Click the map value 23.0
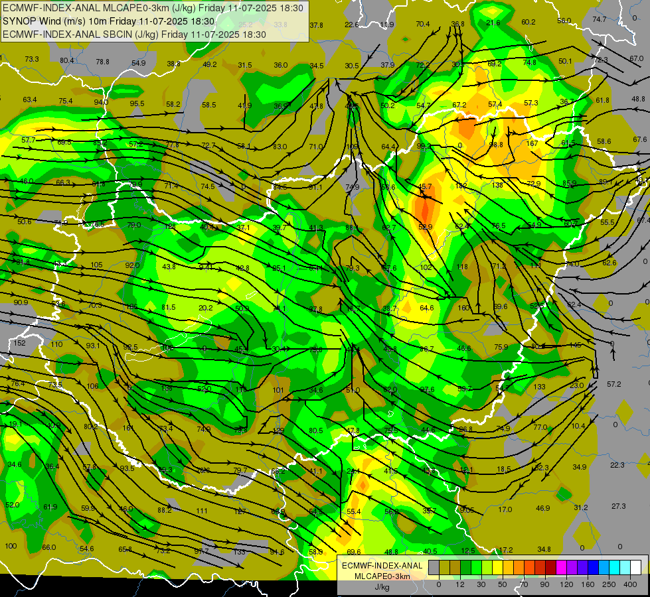Screen dimensions: 650x597 point(576,385)
